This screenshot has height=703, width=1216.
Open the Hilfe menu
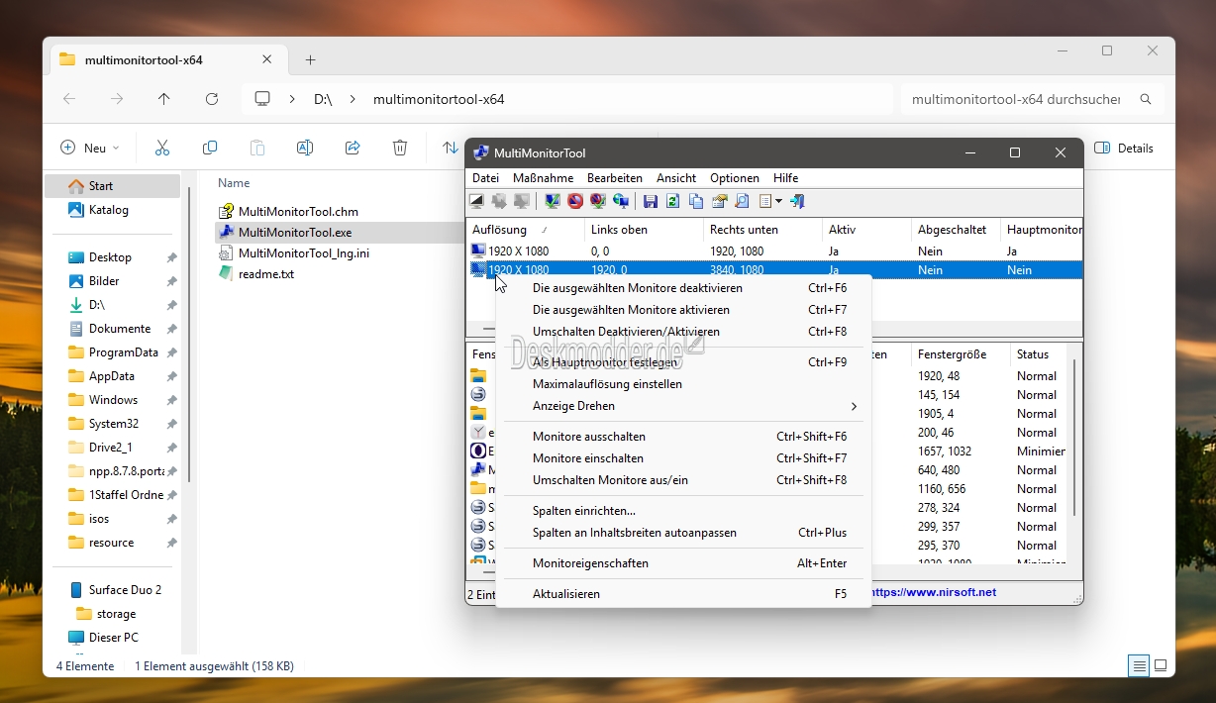pyautogui.click(x=786, y=178)
